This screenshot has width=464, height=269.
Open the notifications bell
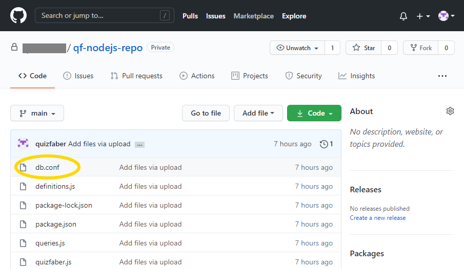(x=404, y=16)
